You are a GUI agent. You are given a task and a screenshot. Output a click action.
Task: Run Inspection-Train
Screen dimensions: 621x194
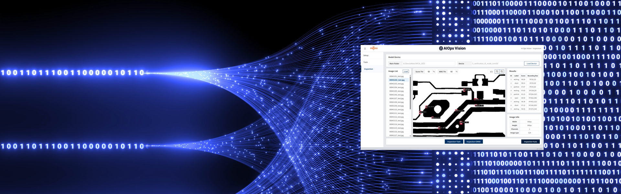(454, 142)
